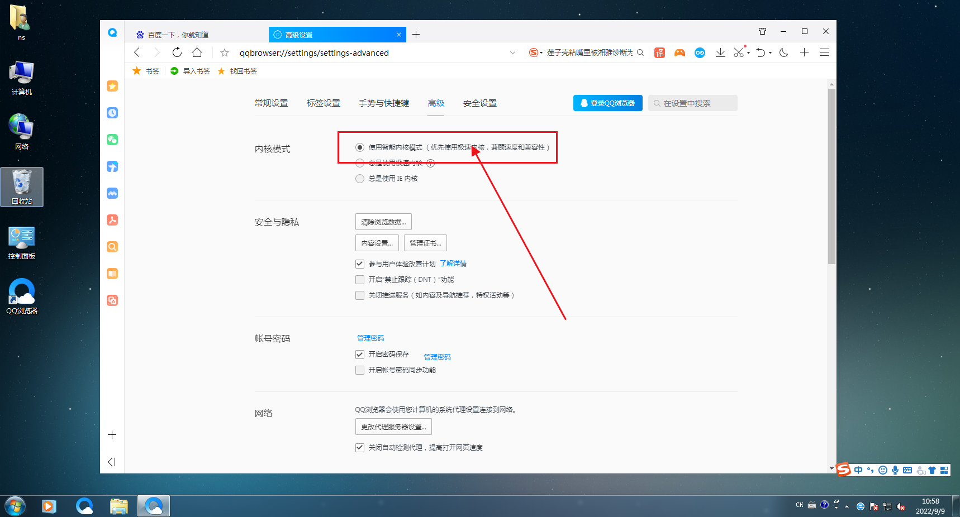Open the browser main menu

(x=824, y=52)
